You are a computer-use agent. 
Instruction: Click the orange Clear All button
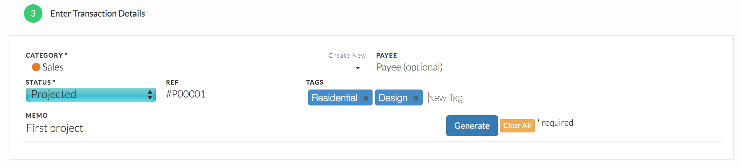pyautogui.click(x=517, y=126)
